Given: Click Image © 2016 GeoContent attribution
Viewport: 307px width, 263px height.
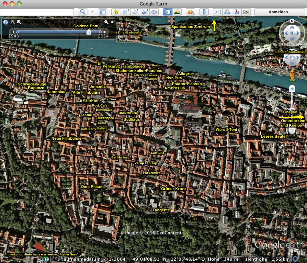Looking at the screenshot, I should point(153,233).
